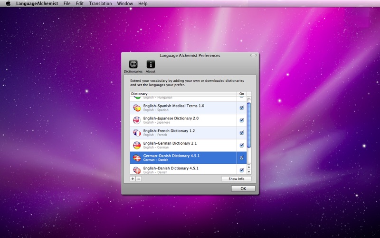
Task: Click the Dictionary column header
Action: (x=183, y=94)
